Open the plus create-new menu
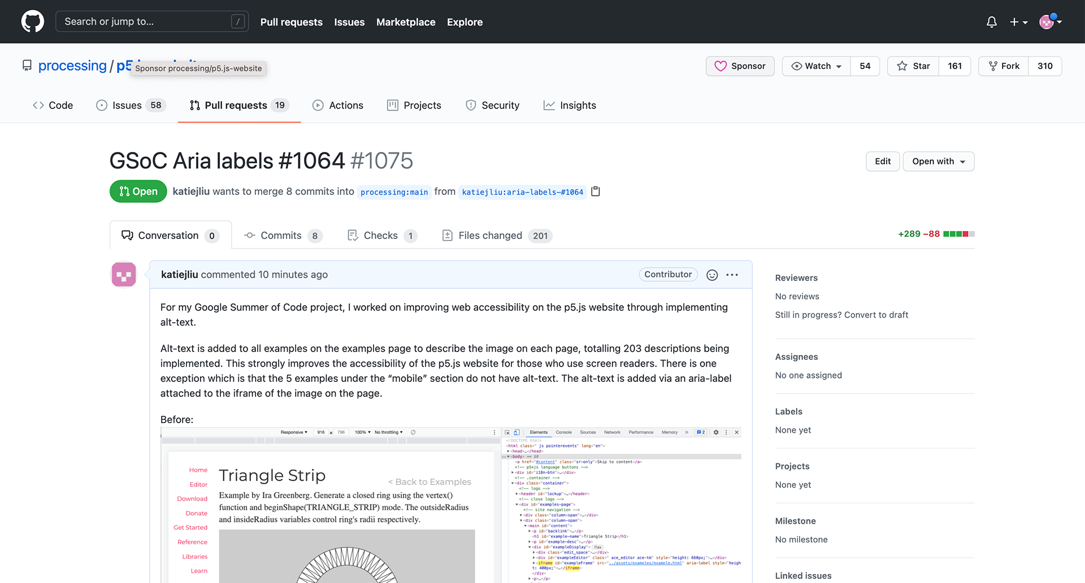This screenshot has width=1085, height=583. [1018, 22]
